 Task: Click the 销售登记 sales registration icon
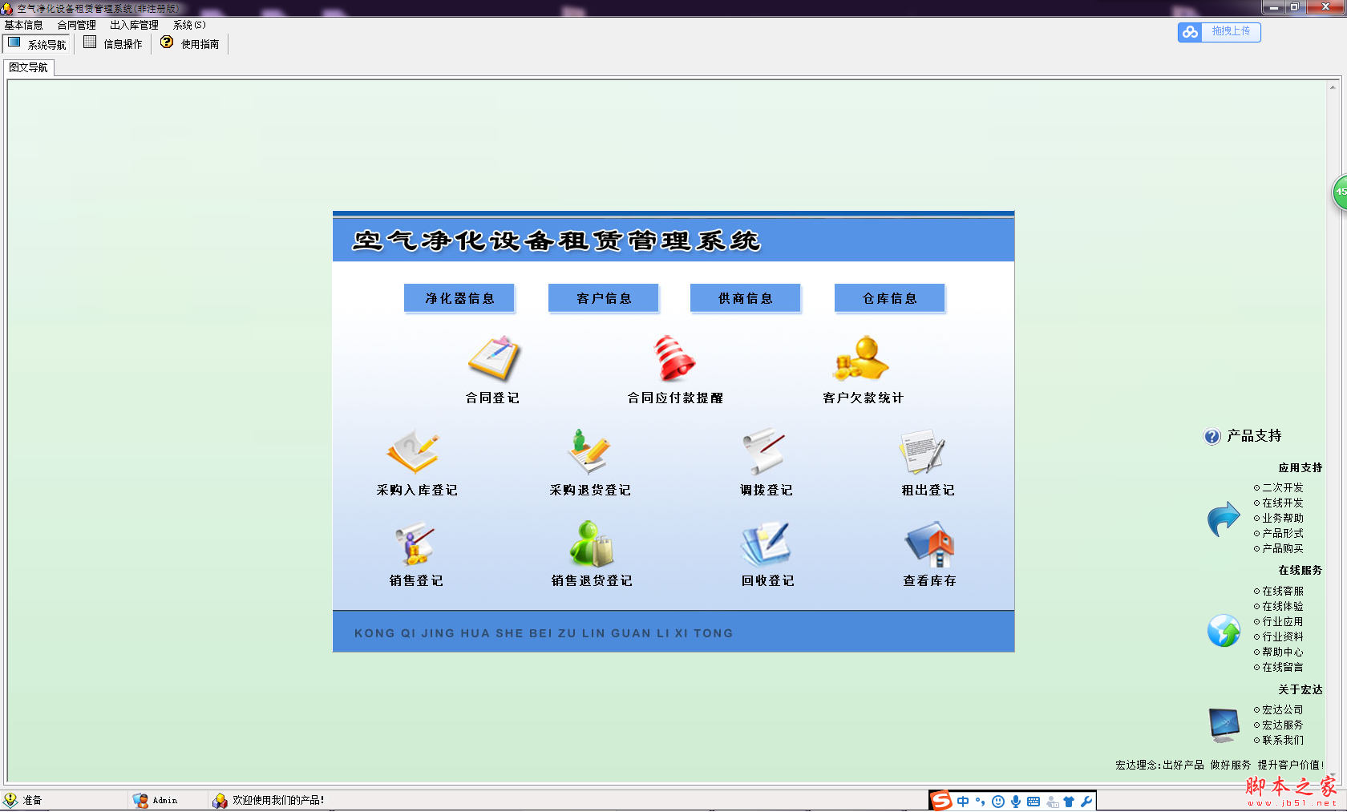[x=415, y=544]
